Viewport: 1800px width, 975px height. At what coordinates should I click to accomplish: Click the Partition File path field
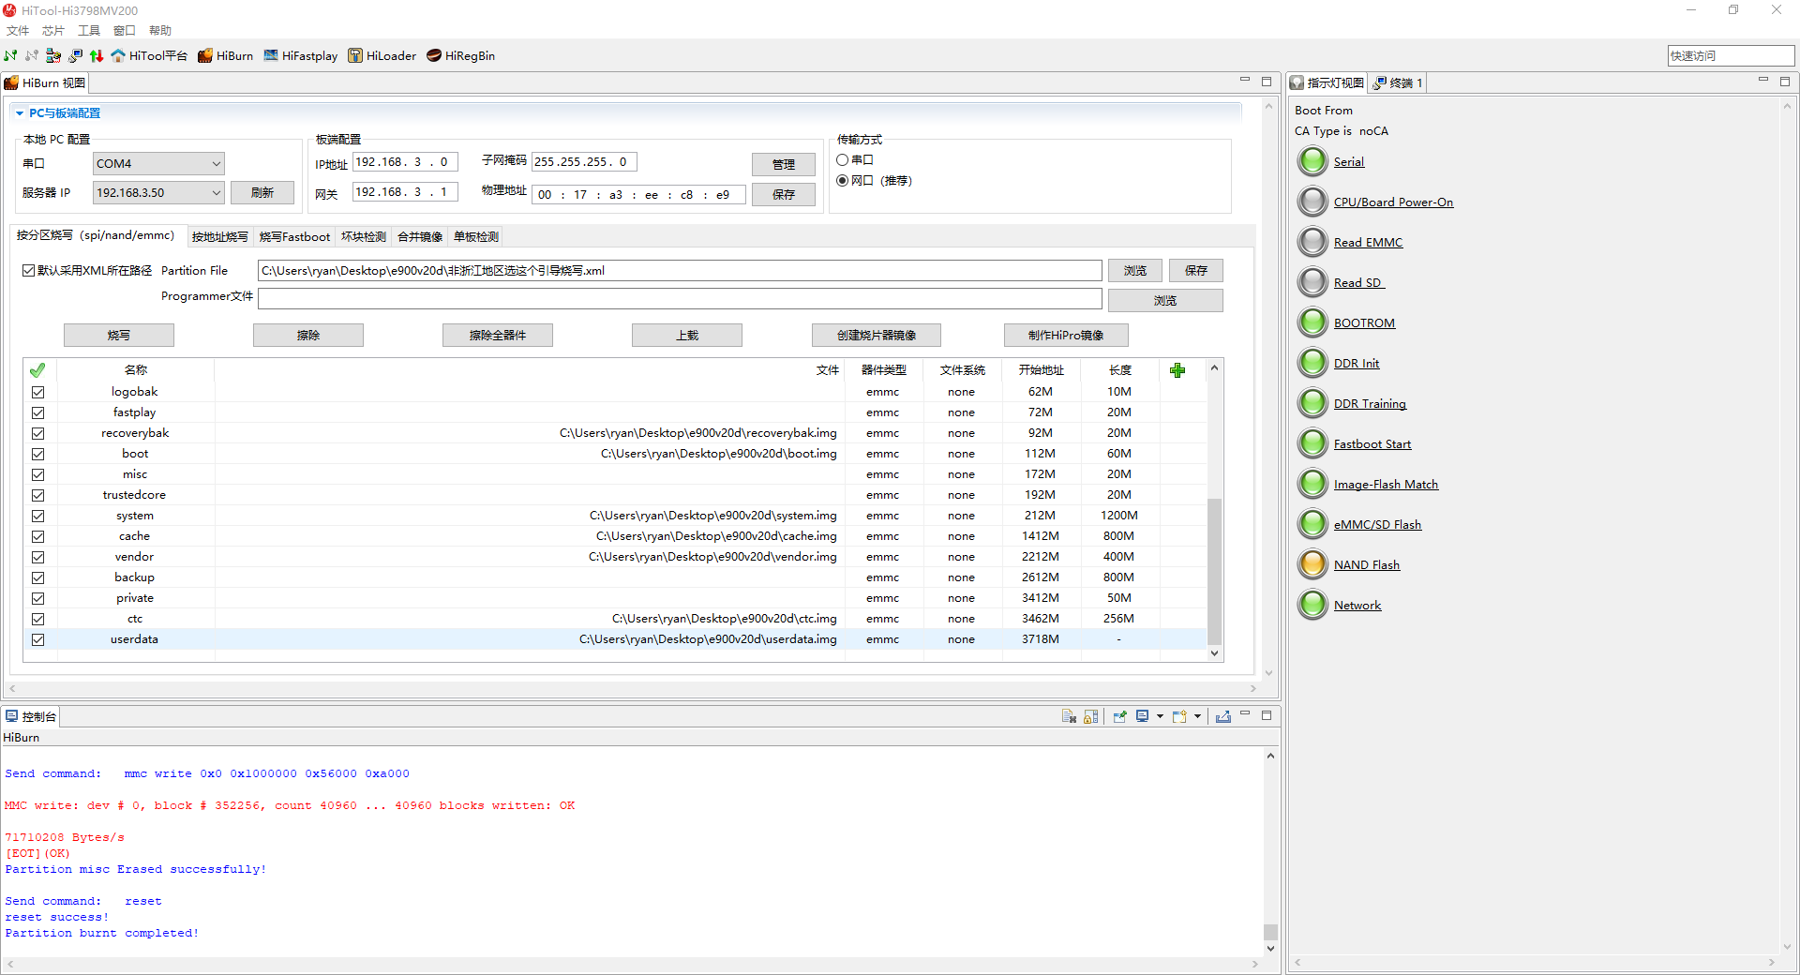[680, 271]
